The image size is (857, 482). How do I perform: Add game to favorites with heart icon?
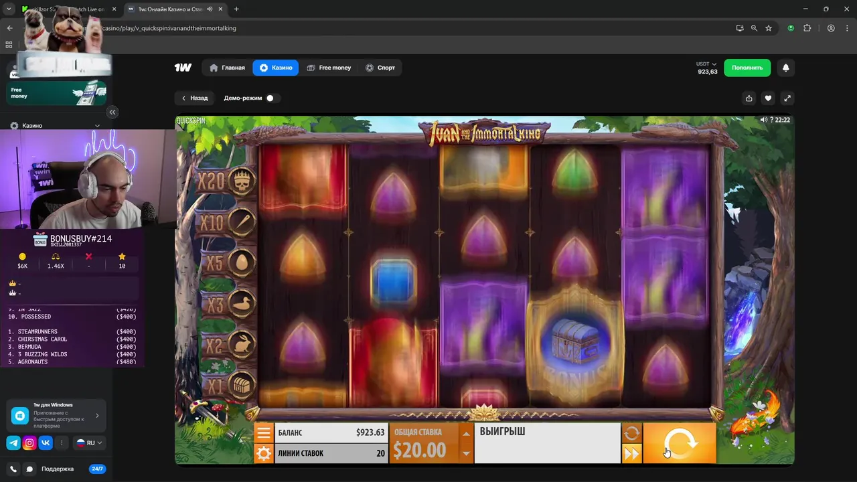768,98
